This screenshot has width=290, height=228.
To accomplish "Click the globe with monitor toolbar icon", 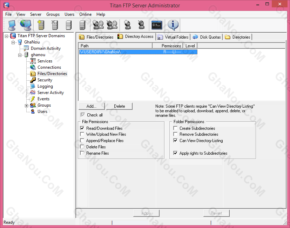I will (26, 25).
